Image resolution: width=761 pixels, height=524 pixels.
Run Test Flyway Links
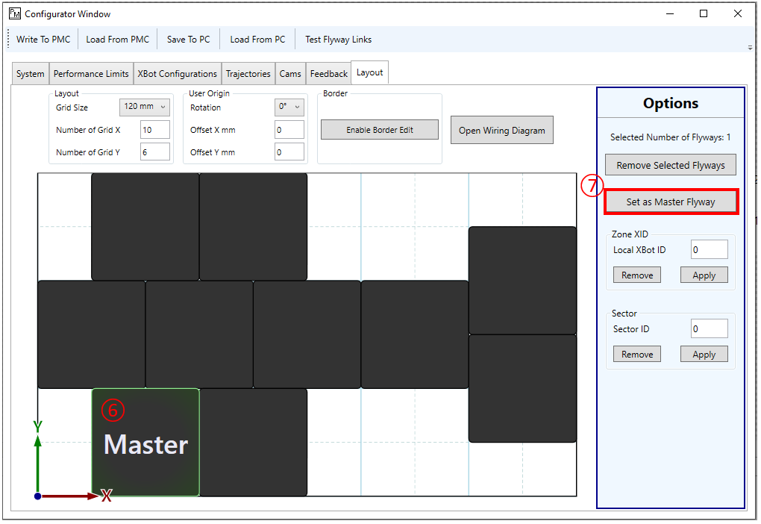tap(337, 39)
